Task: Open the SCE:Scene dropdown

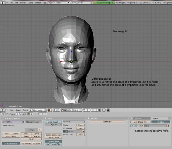Action: (72, 3)
